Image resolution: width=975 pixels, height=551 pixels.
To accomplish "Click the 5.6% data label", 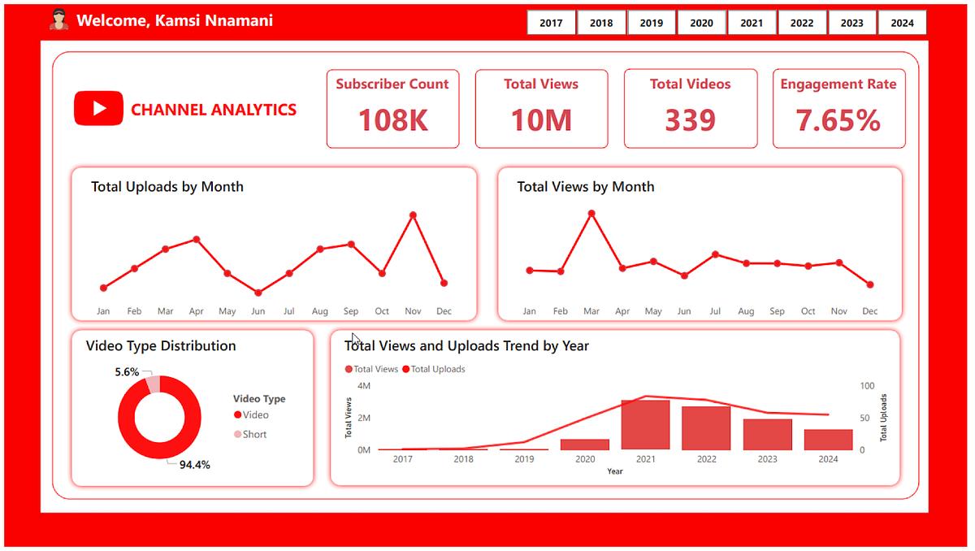I will (x=127, y=371).
